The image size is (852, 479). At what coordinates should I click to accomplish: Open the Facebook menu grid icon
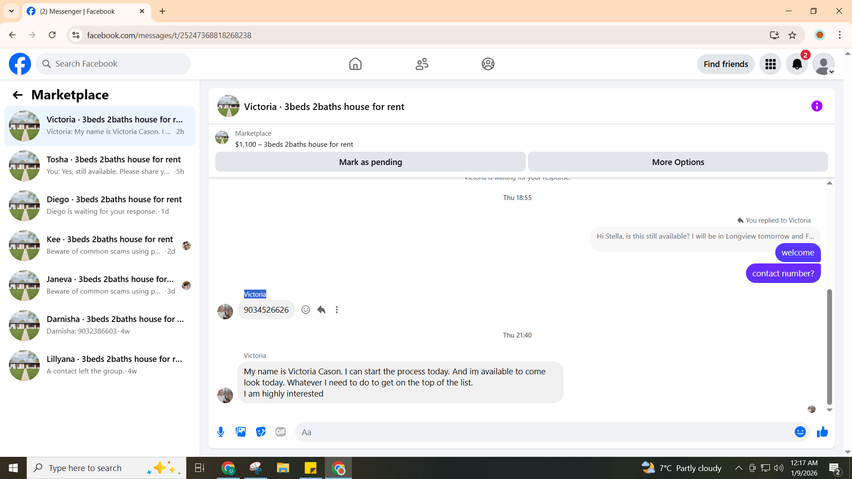pos(770,64)
